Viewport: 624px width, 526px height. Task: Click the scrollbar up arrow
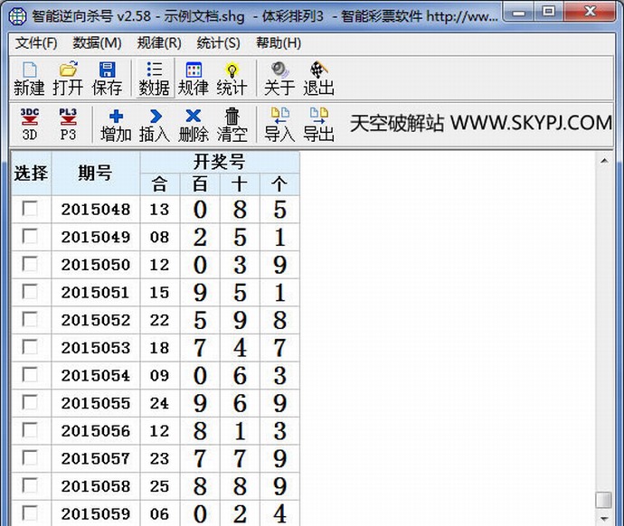[x=603, y=161]
